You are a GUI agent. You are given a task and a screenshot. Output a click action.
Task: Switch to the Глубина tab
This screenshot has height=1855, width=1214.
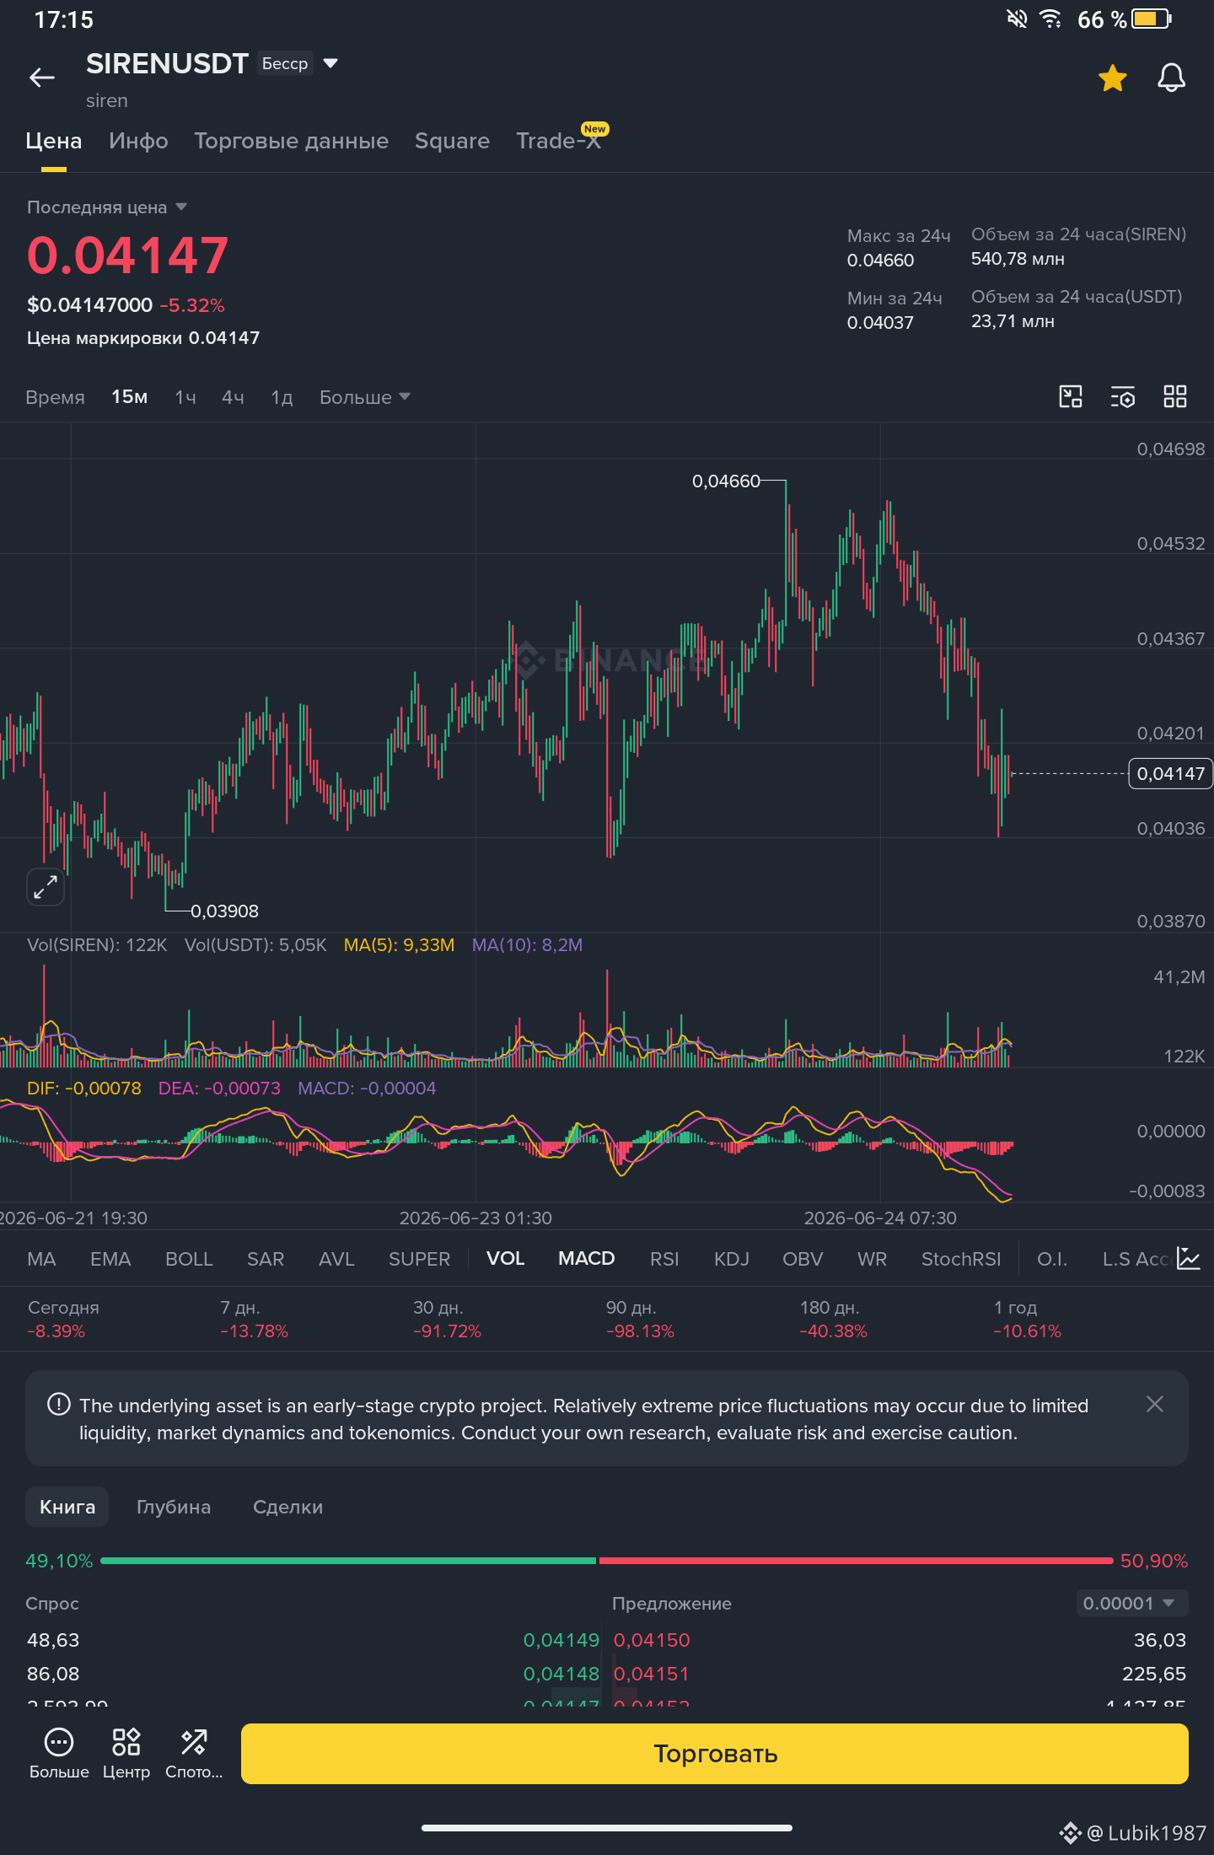pyautogui.click(x=174, y=1507)
